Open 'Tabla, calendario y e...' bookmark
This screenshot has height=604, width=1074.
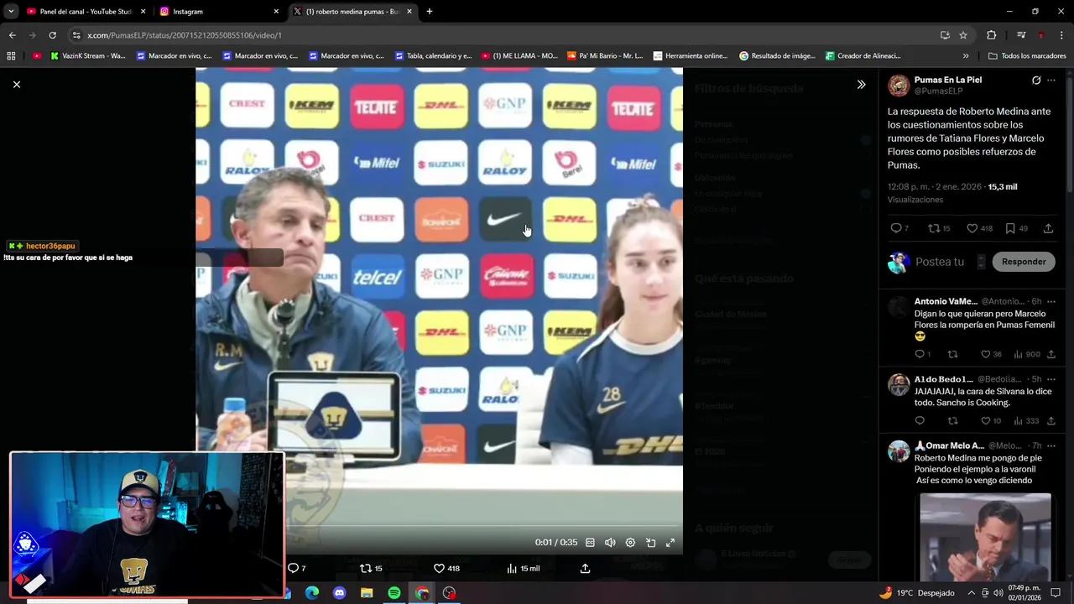click(x=432, y=56)
